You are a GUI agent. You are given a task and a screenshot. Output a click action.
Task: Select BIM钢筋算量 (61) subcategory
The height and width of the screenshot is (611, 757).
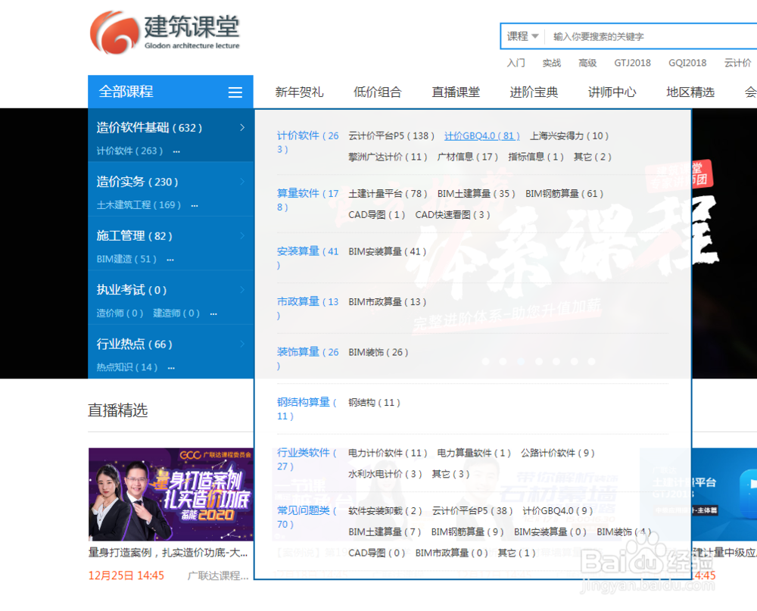565,194
